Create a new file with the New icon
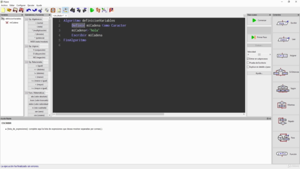Viewport: 300px width, 169px height. (x=3, y=10)
